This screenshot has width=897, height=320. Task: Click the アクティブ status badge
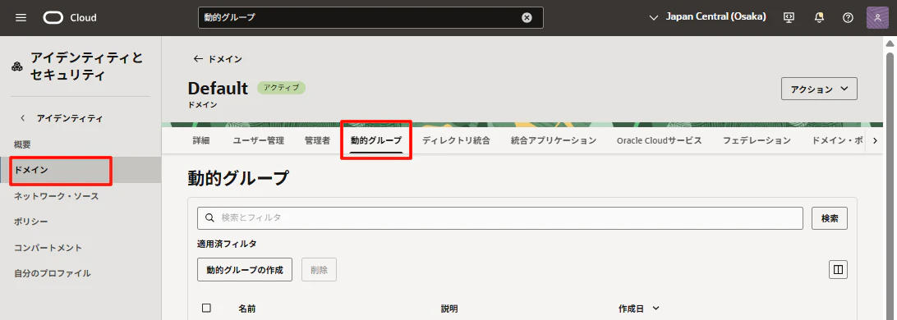pyautogui.click(x=281, y=88)
